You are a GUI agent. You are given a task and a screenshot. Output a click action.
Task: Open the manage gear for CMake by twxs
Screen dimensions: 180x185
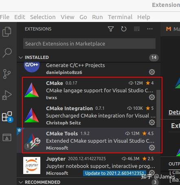(152, 97)
